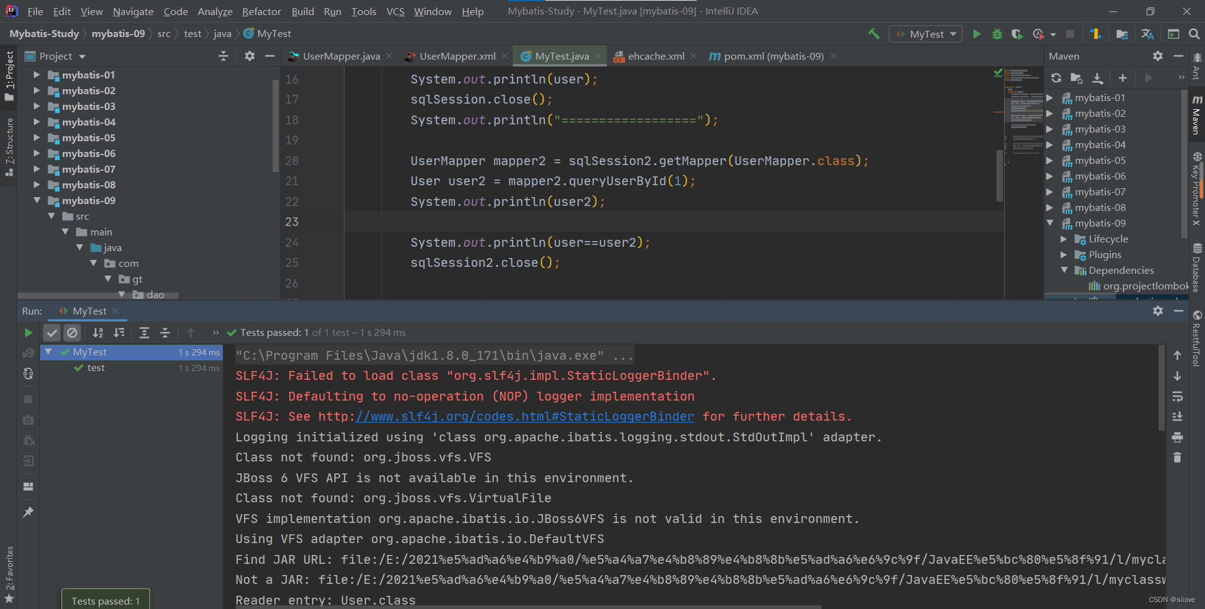
Task: Expand Lifecycle in Maven panel
Action: [1064, 239]
